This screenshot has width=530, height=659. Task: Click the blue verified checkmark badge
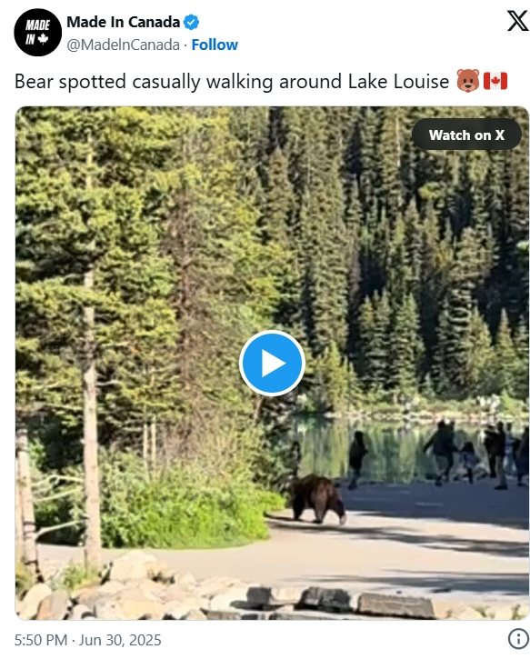(x=192, y=22)
